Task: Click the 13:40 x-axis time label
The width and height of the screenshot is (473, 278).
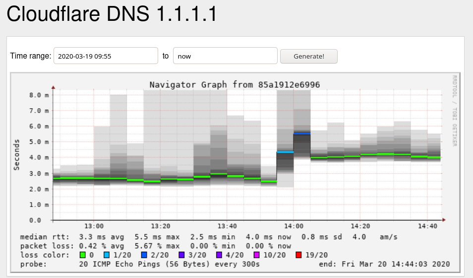Action: pos(227,226)
